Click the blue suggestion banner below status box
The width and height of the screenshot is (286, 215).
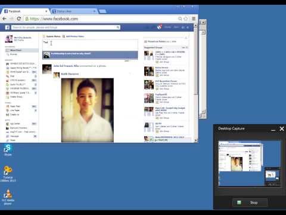pos(90,55)
